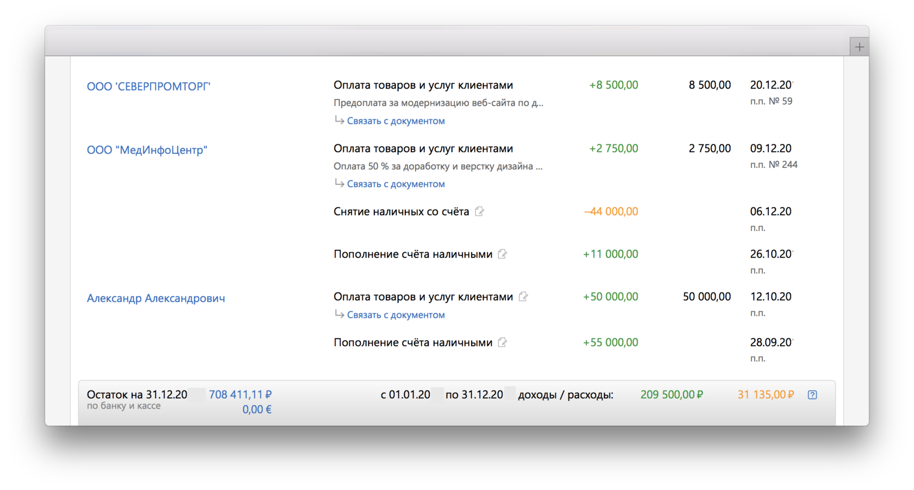Viewport: 914px width, 490px height.
Task: Click the period start date с 01.01.20
Action: point(405,395)
